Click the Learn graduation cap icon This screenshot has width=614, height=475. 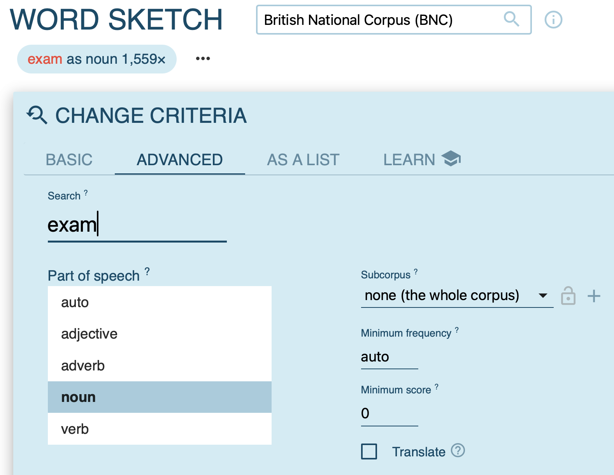[451, 159]
